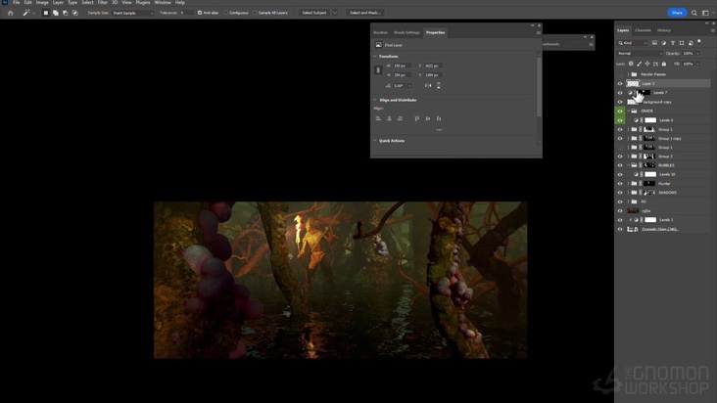This screenshot has width=717, height=403.
Task: Open the search magnifier icon near Share
Action: (694, 13)
